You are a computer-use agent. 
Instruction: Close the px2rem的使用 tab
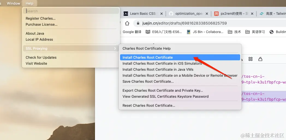[252, 14]
